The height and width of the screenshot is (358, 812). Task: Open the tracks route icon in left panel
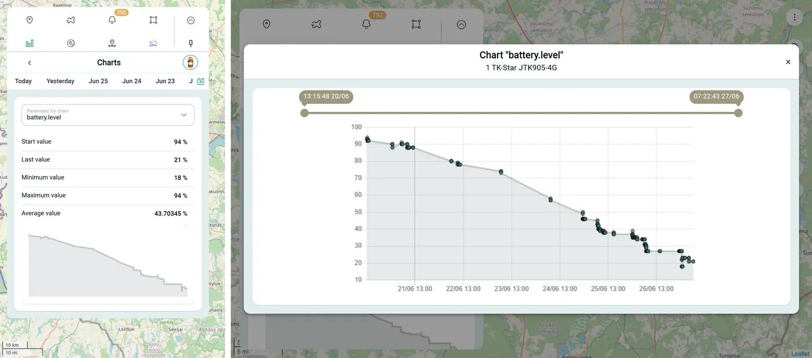[71, 20]
